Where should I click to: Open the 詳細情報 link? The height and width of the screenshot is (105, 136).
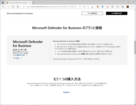[x=67, y=92]
